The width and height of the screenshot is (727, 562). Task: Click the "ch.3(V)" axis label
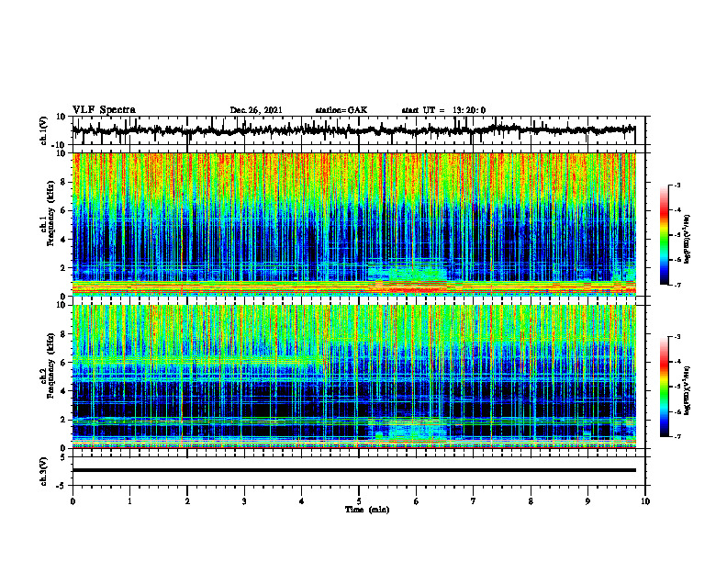[x=44, y=471]
